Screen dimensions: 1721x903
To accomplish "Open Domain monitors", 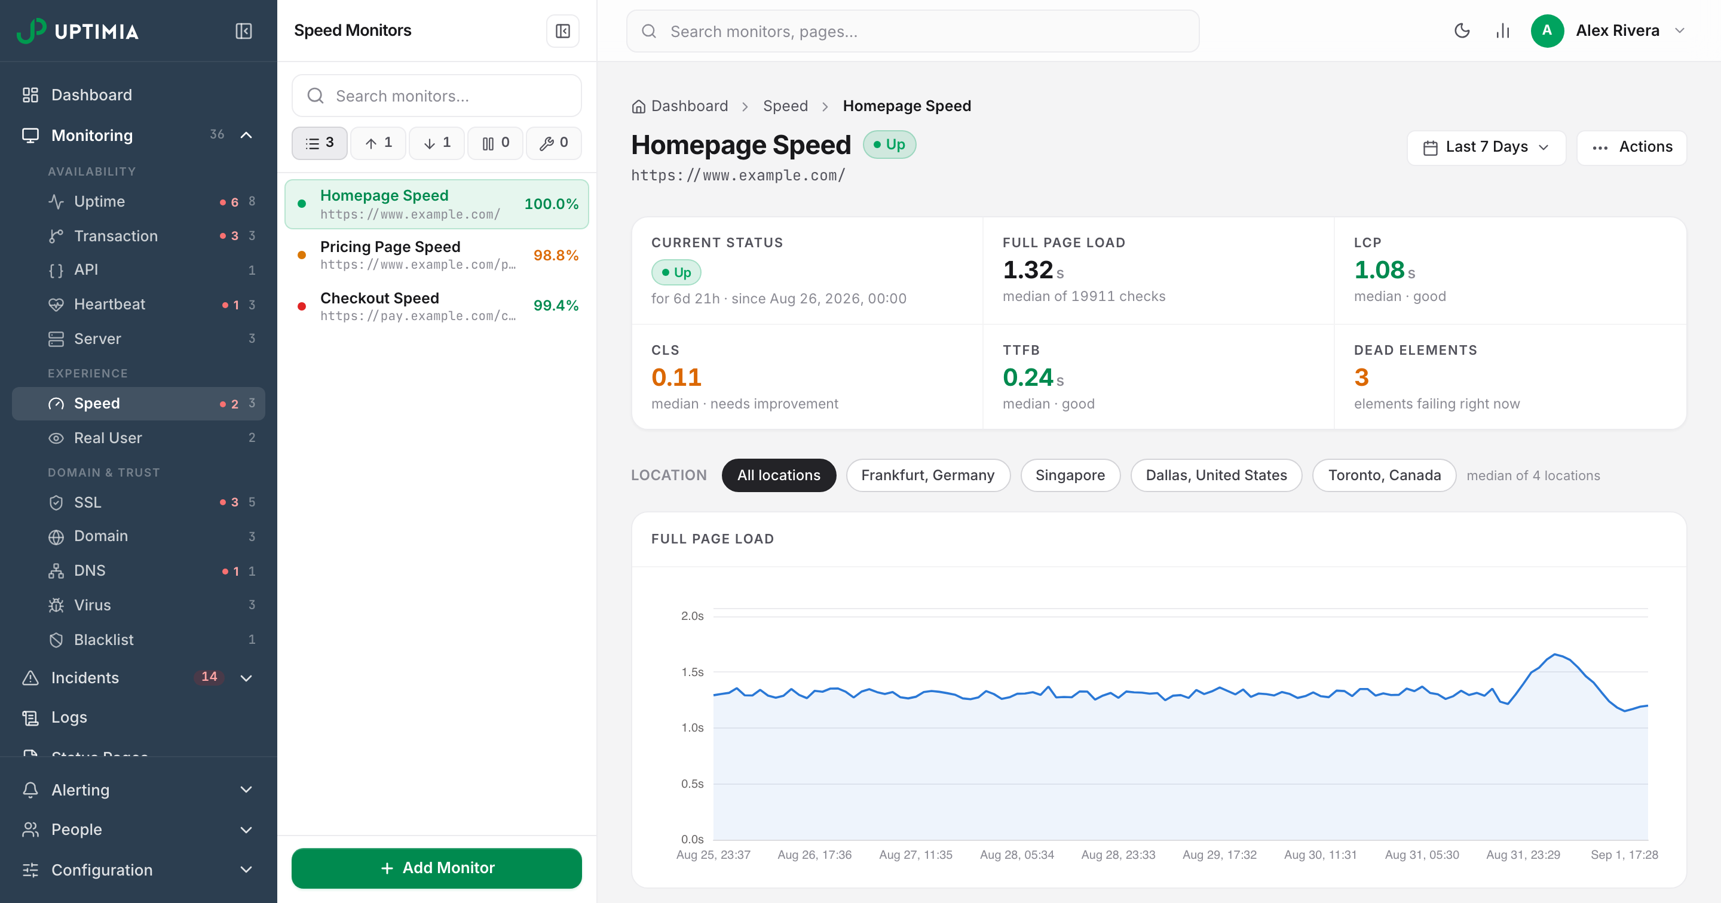I will tap(139, 536).
